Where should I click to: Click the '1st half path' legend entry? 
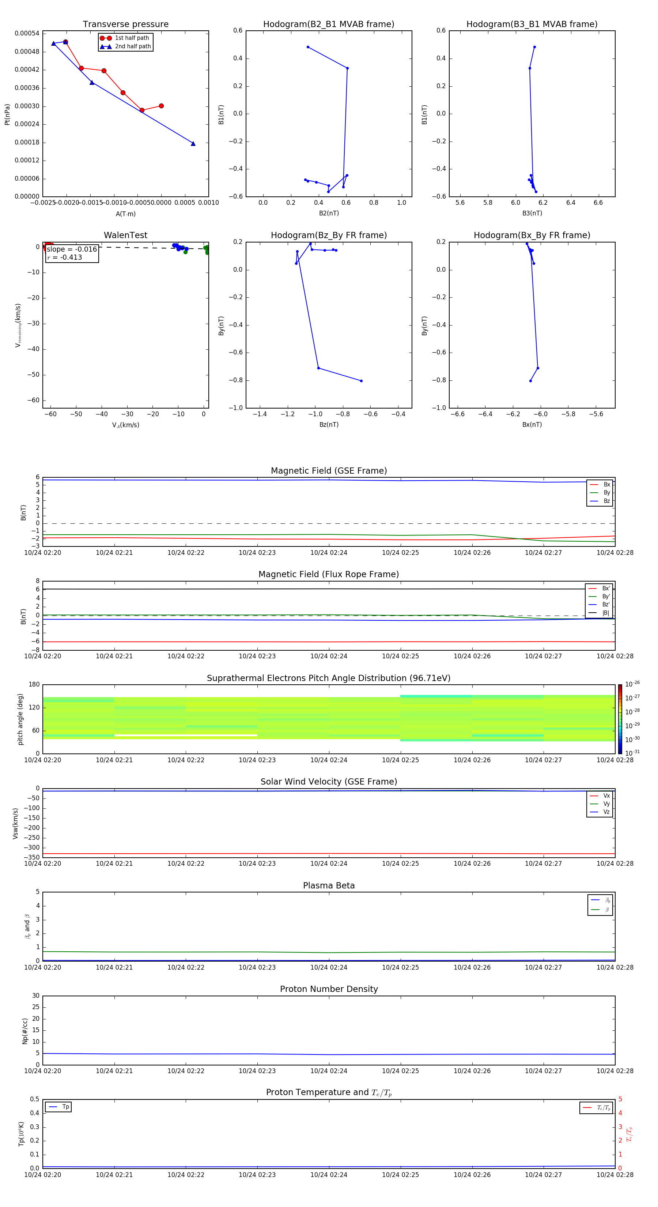(x=125, y=38)
